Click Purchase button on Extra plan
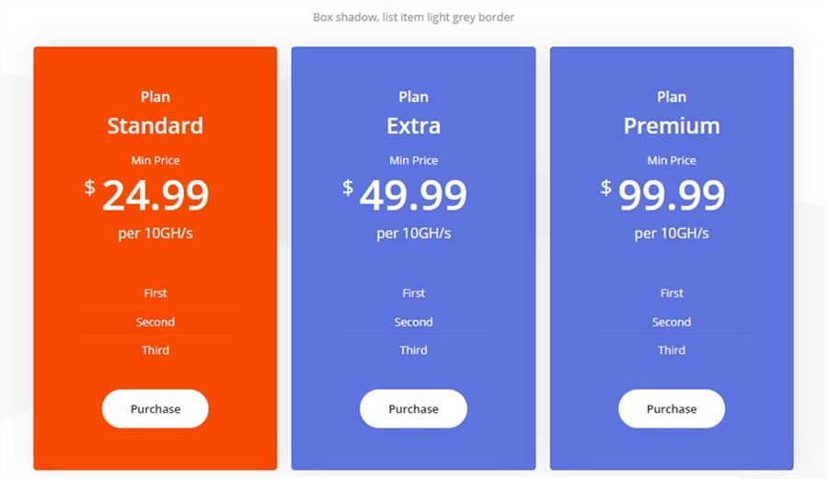The image size is (828, 479). (413, 409)
